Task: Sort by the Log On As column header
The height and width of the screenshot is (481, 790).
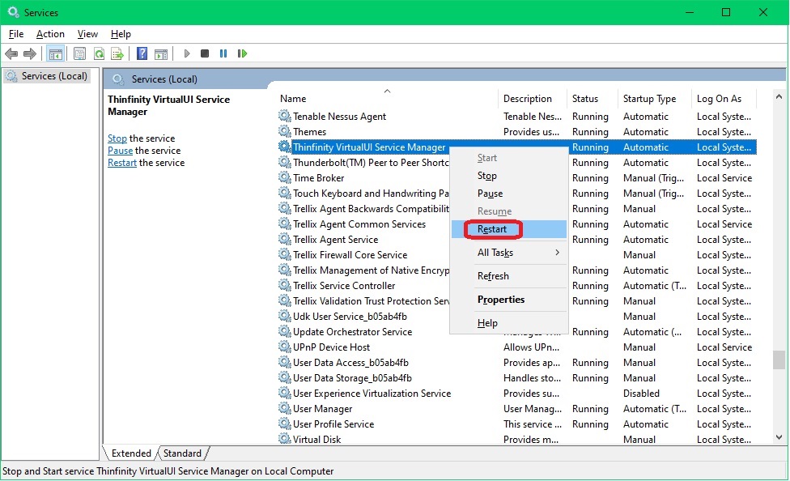Action: [724, 98]
